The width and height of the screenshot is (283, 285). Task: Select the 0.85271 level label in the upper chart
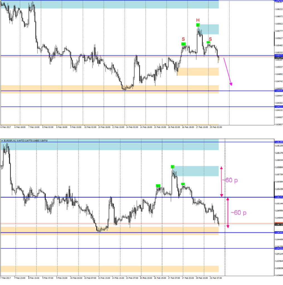pos(279,55)
